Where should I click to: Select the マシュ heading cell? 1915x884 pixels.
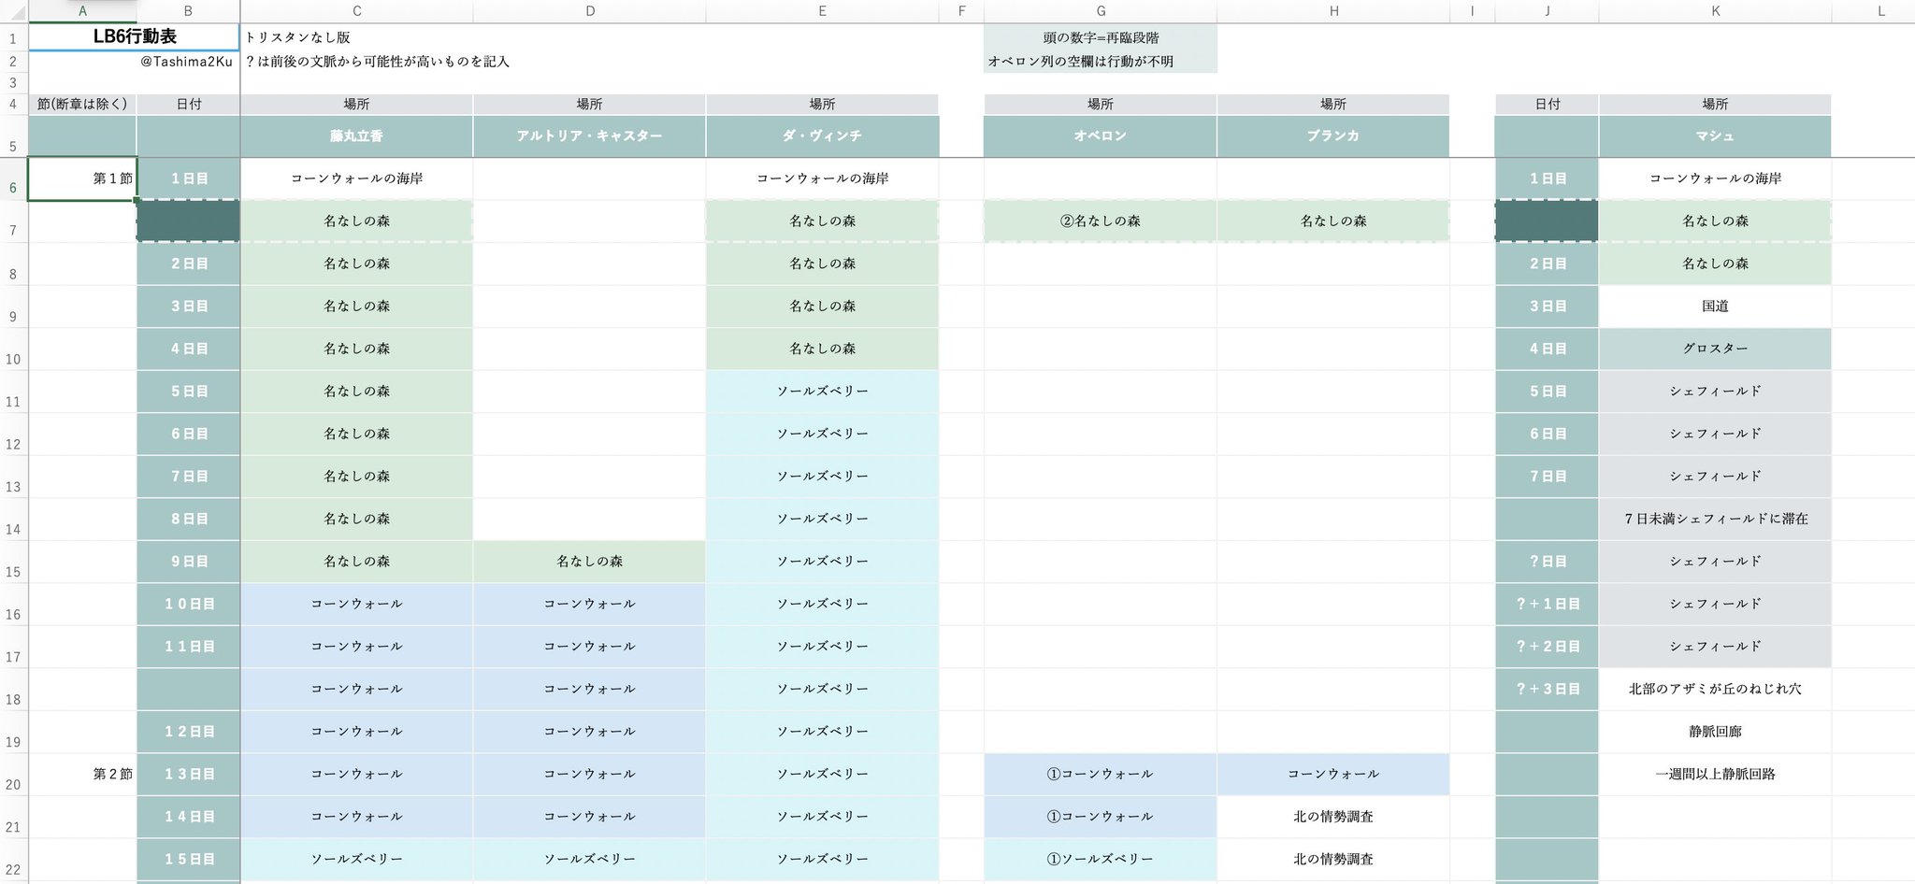[1715, 136]
